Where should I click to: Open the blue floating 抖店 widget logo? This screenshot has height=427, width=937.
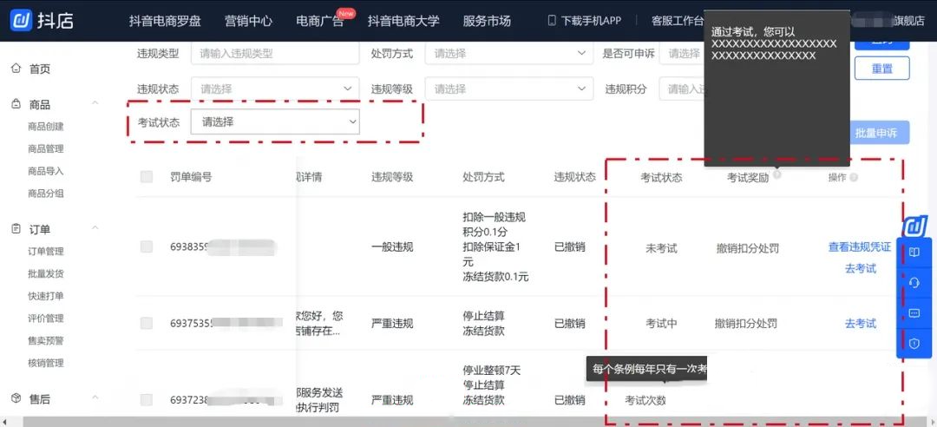[914, 226]
